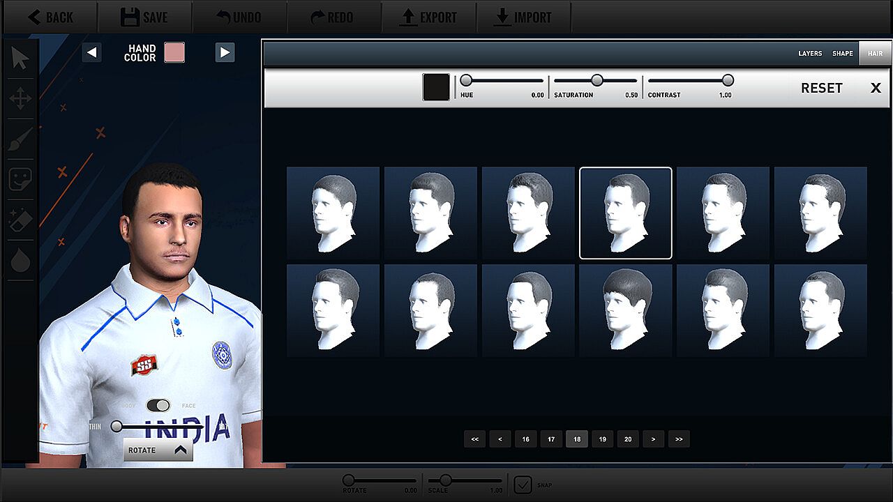Open the sticker face tool

(x=20, y=179)
